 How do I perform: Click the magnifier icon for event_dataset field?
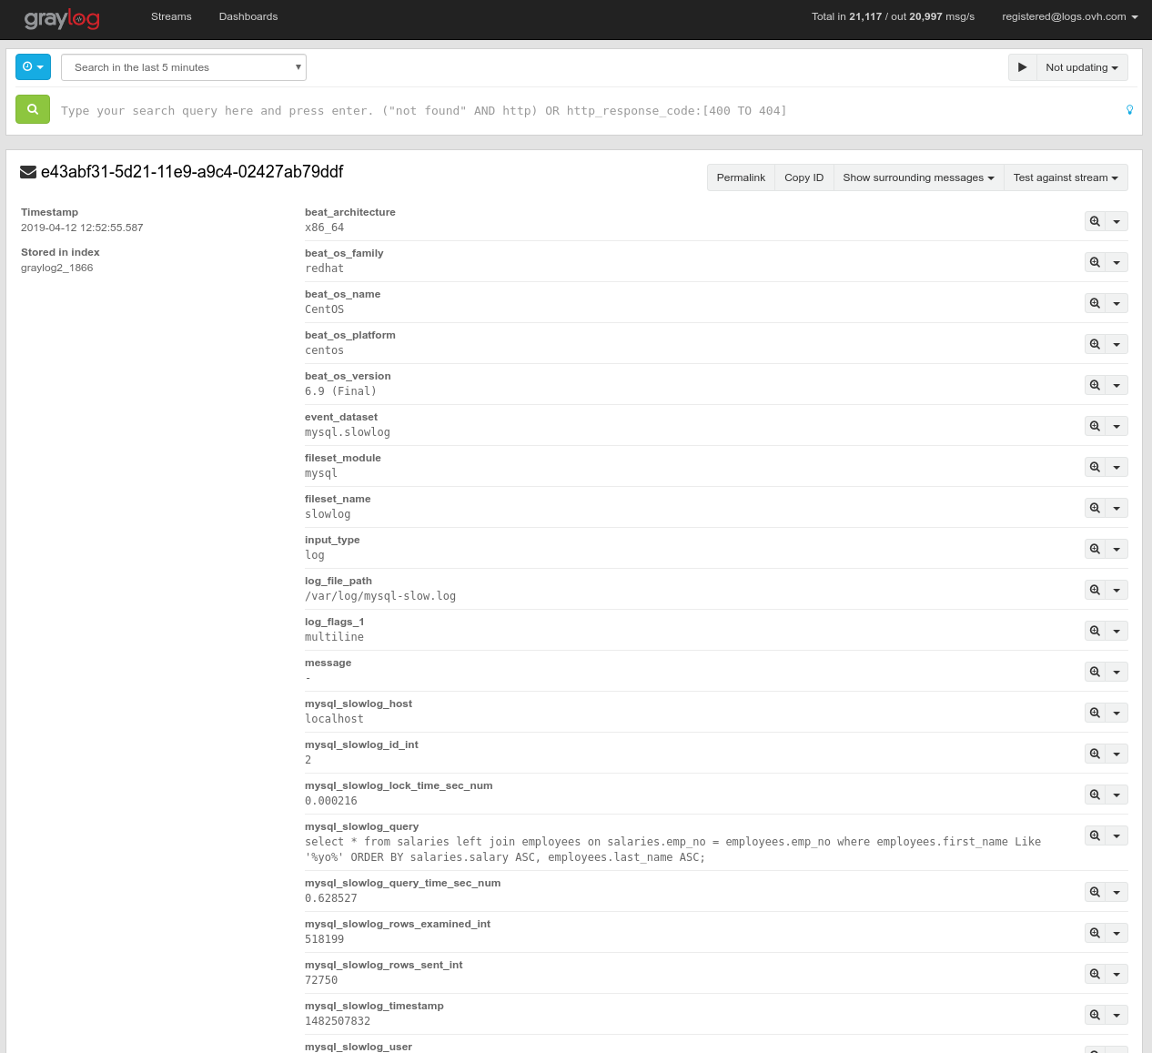click(x=1094, y=426)
